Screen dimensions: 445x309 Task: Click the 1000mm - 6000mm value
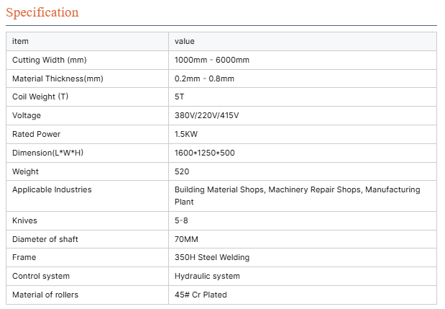pos(212,60)
